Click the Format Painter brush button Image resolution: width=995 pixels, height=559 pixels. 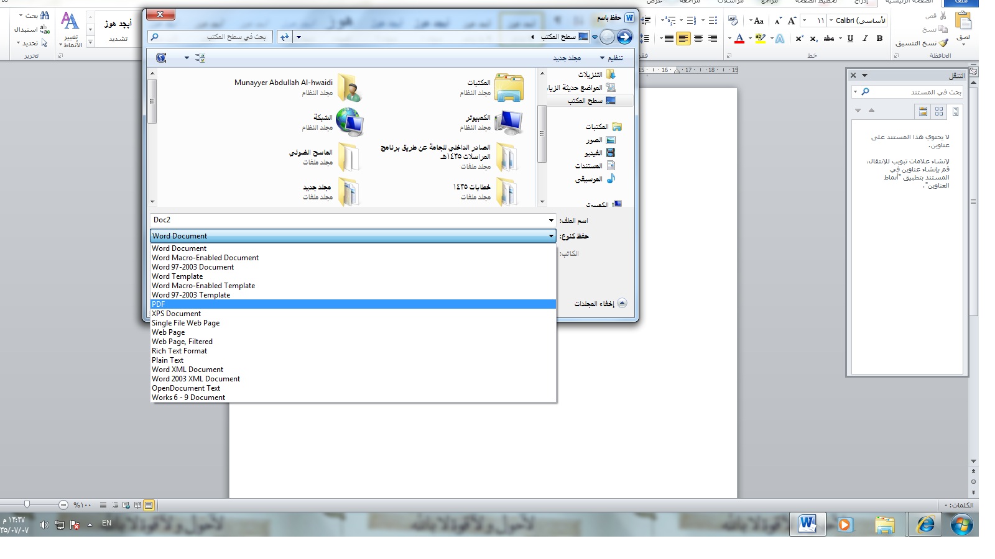[x=922, y=43]
